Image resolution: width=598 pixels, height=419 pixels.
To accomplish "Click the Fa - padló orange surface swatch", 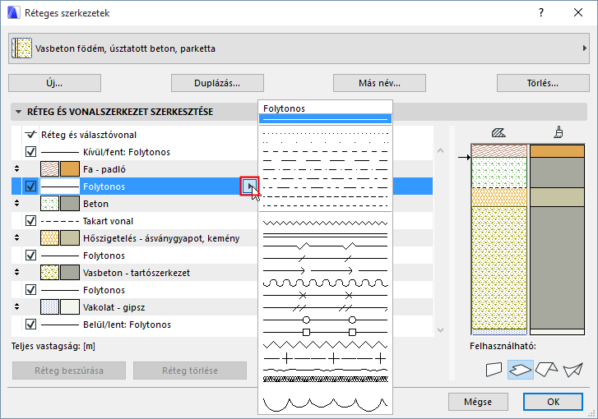I will point(70,169).
